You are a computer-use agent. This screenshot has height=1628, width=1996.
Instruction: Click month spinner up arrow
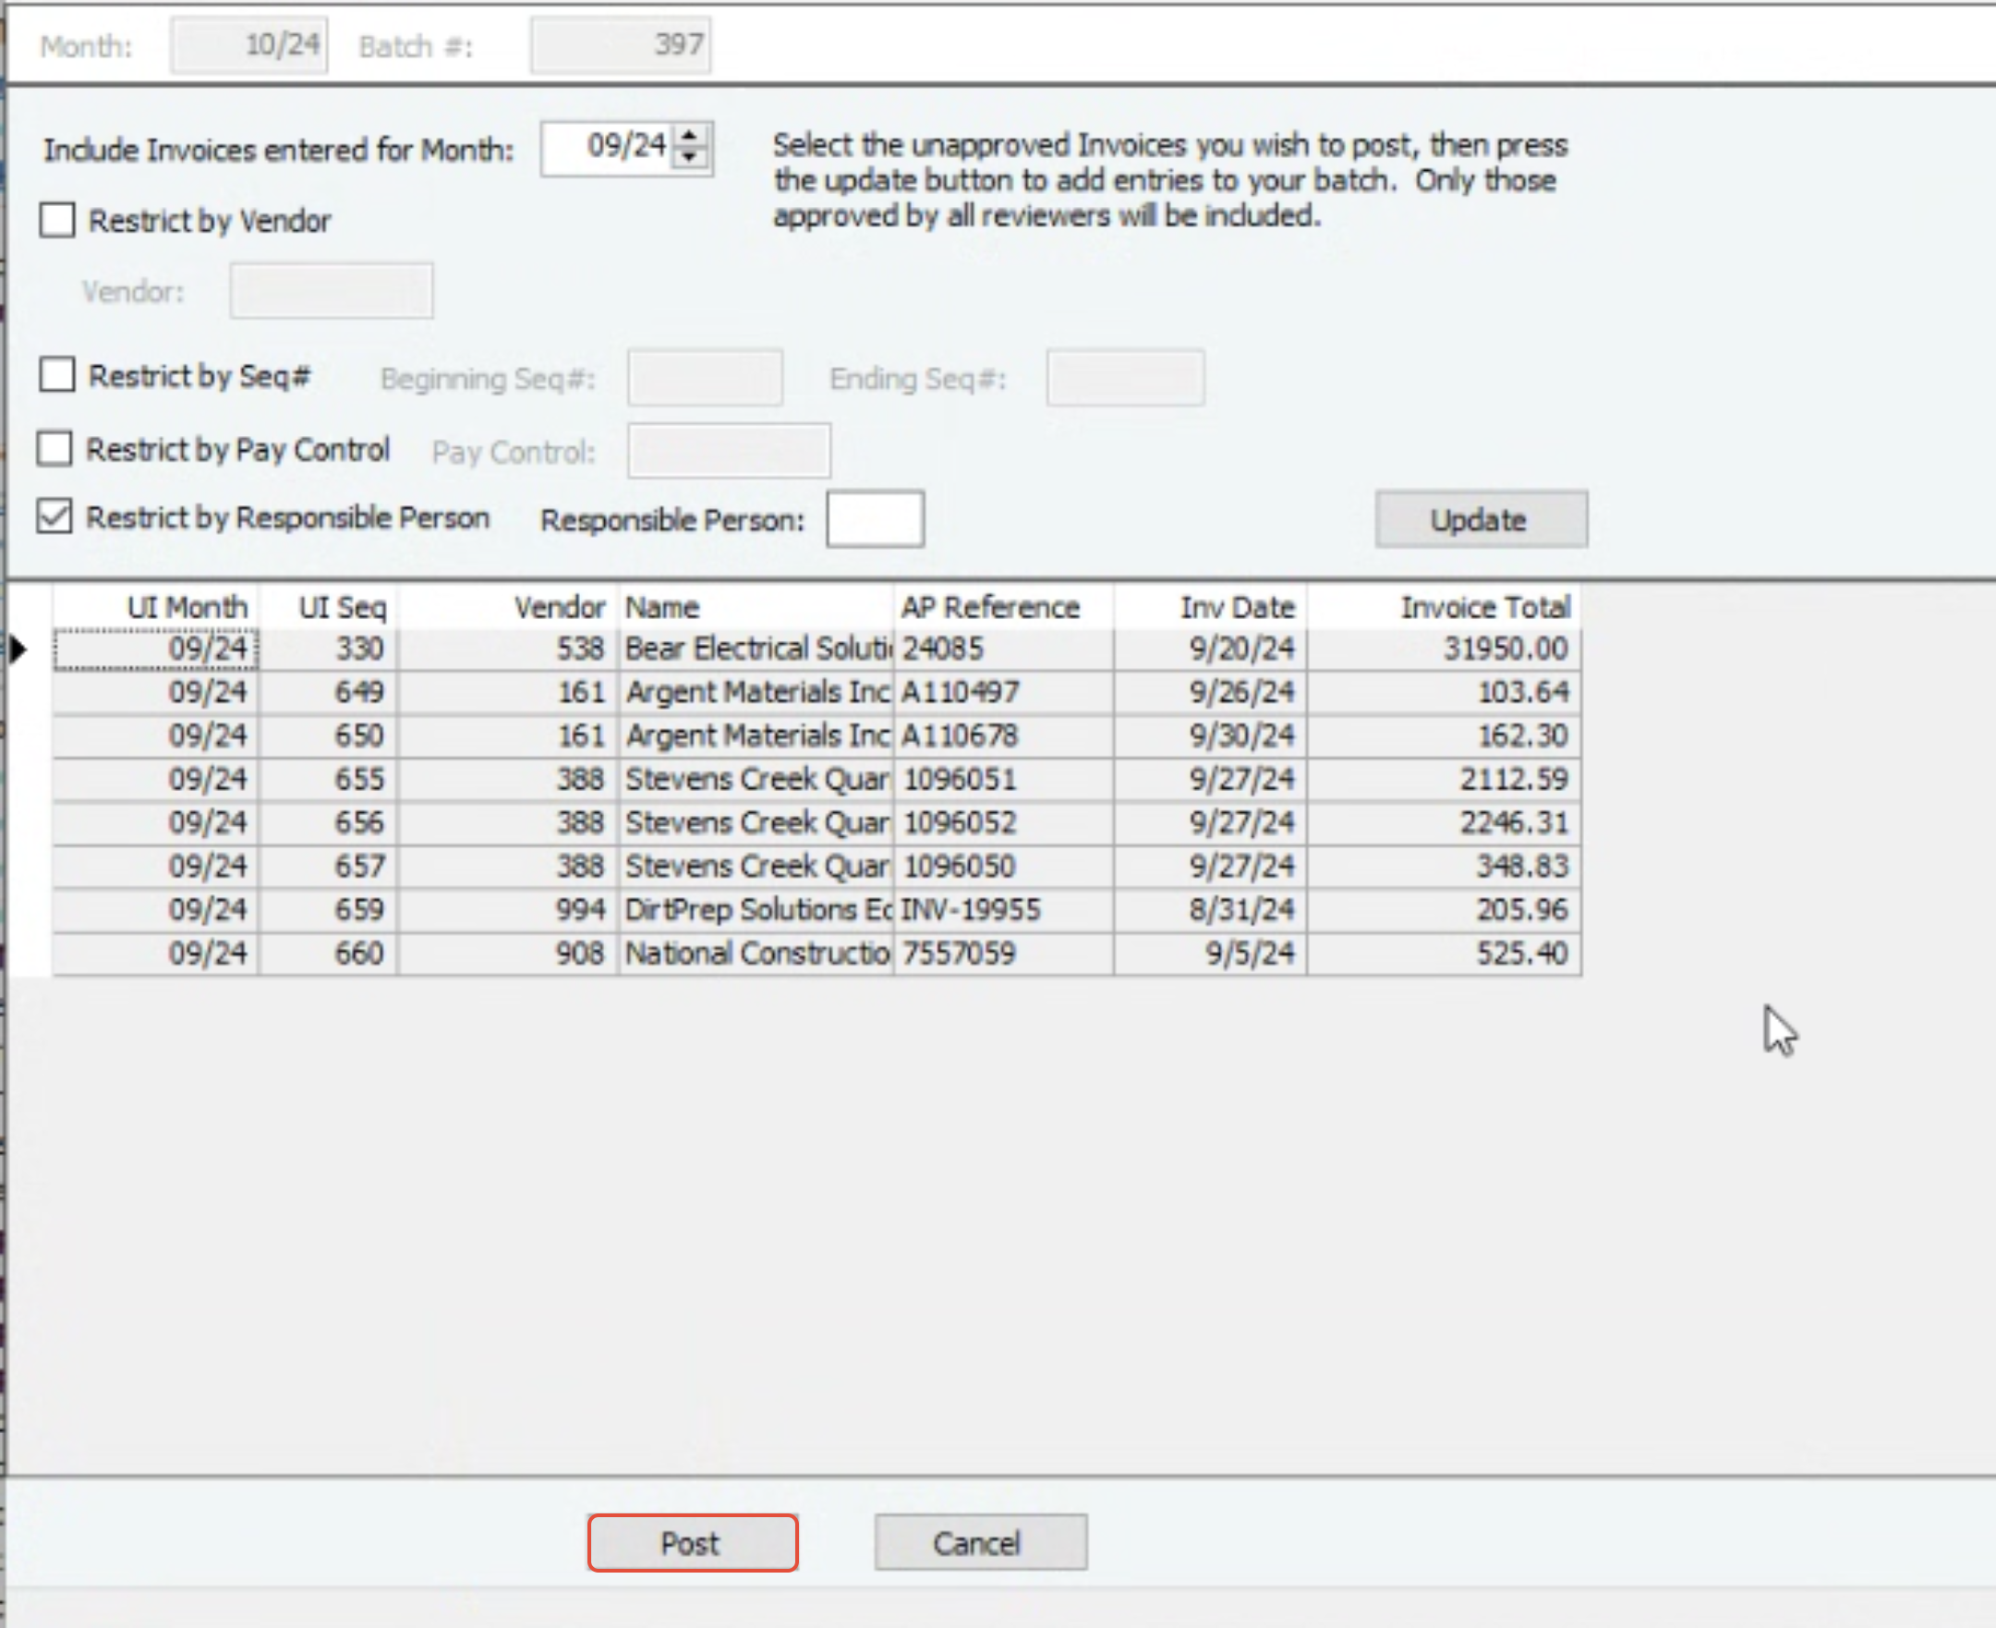(690, 137)
